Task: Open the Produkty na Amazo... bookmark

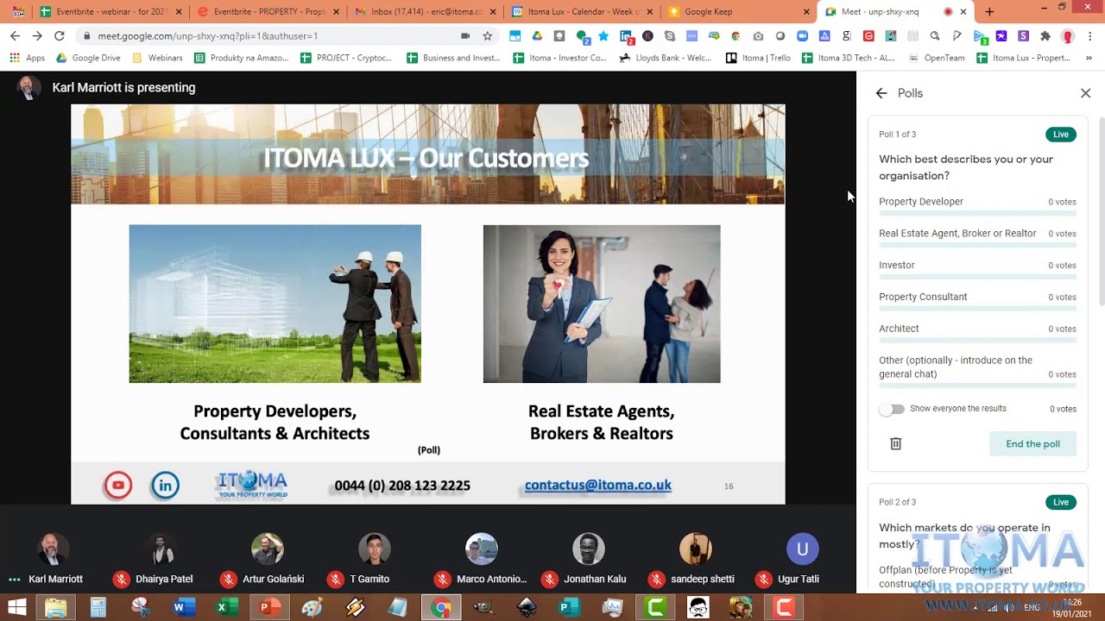Action: coord(241,58)
